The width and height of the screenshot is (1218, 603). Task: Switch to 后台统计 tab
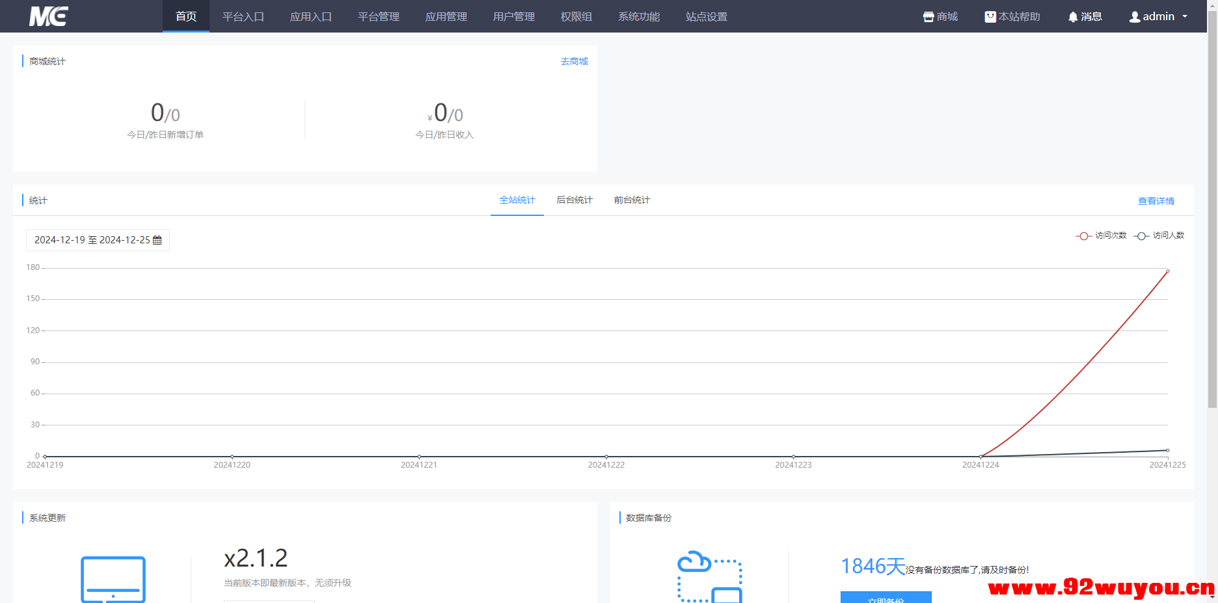[x=575, y=200]
